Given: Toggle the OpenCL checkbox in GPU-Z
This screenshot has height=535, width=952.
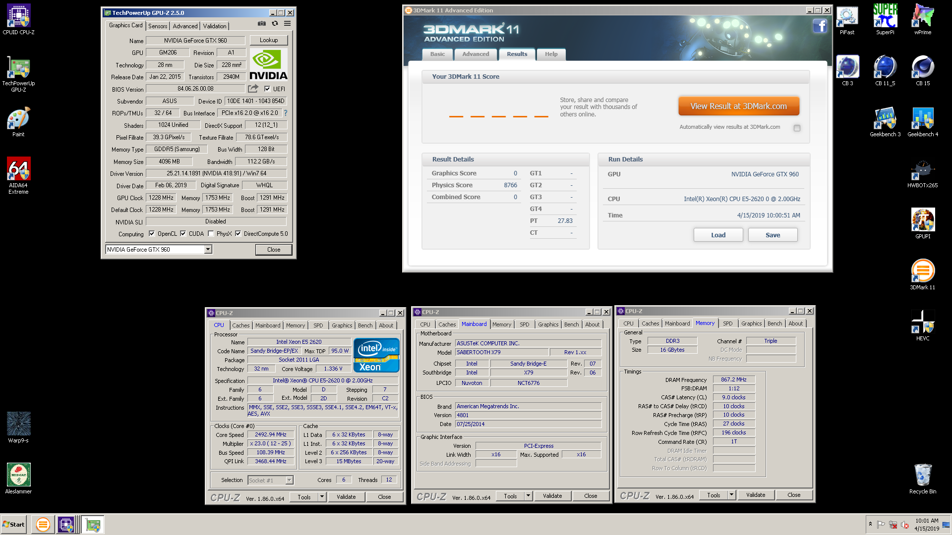Looking at the screenshot, I should click(152, 234).
